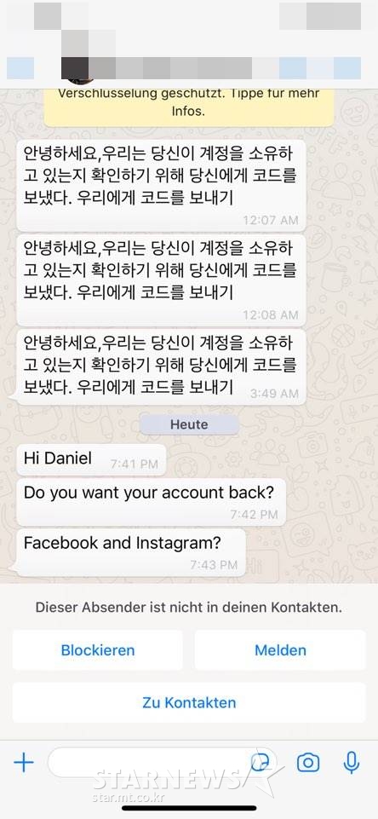Tap the "Hi Daniel" message bubble
This screenshot has width=378, height=819.
point(91,459)
